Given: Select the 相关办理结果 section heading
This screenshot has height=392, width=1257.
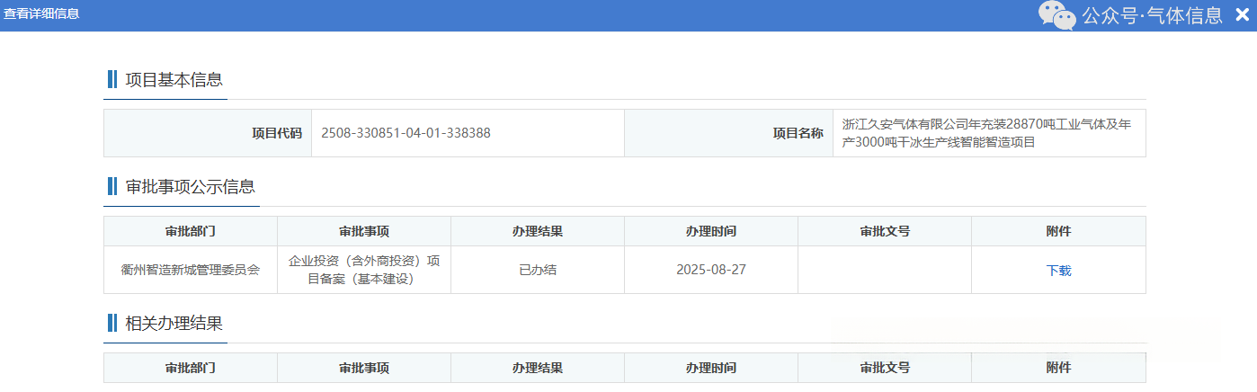Looking at the screenshot, I should point(173,323).
